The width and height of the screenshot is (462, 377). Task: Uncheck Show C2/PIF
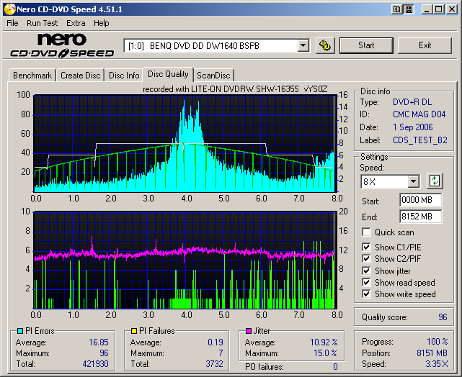point(366,258)
